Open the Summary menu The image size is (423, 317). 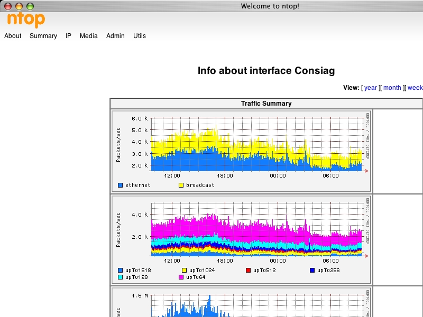[x=43, y=36]
